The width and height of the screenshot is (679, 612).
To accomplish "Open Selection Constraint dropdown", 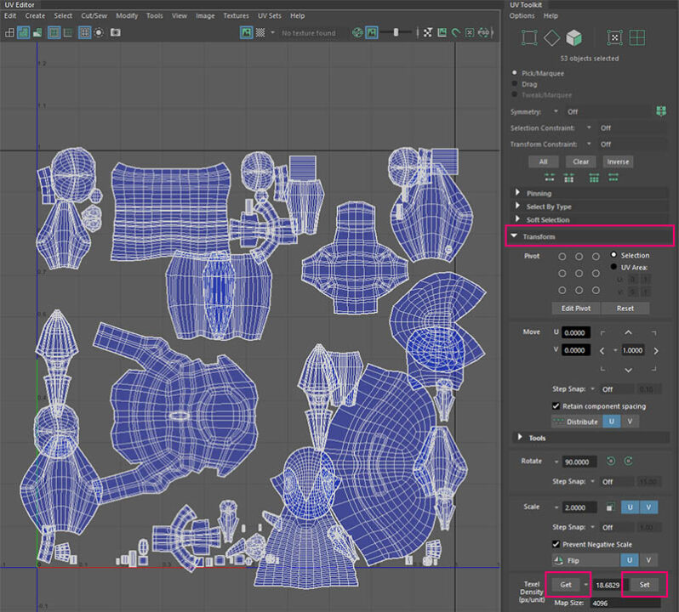I will [589, 127].
